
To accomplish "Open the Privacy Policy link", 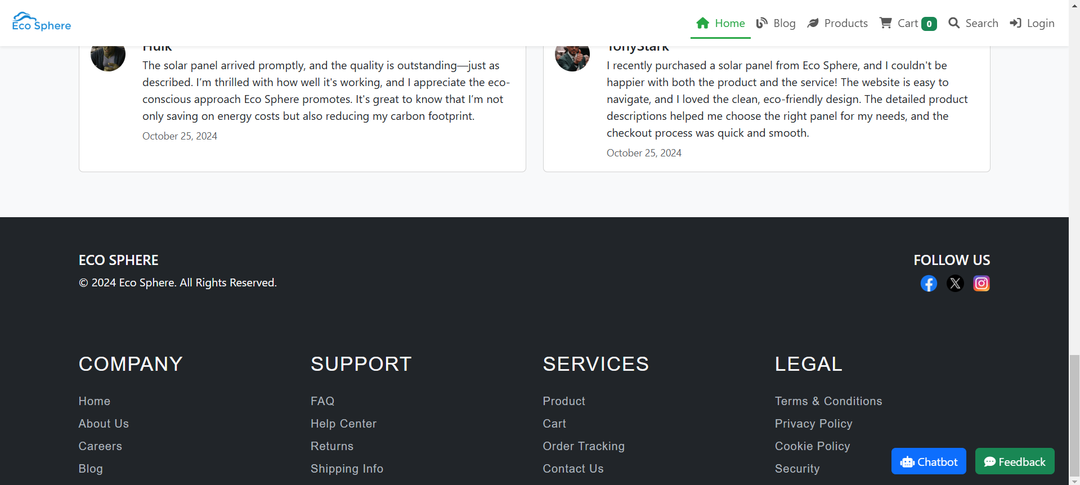I will point(813,424).
